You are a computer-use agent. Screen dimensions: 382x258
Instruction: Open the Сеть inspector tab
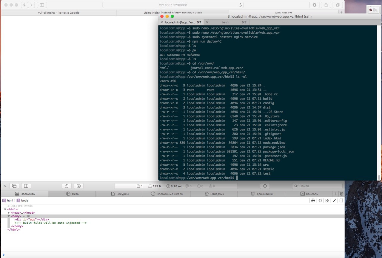(x=72, y=194)
